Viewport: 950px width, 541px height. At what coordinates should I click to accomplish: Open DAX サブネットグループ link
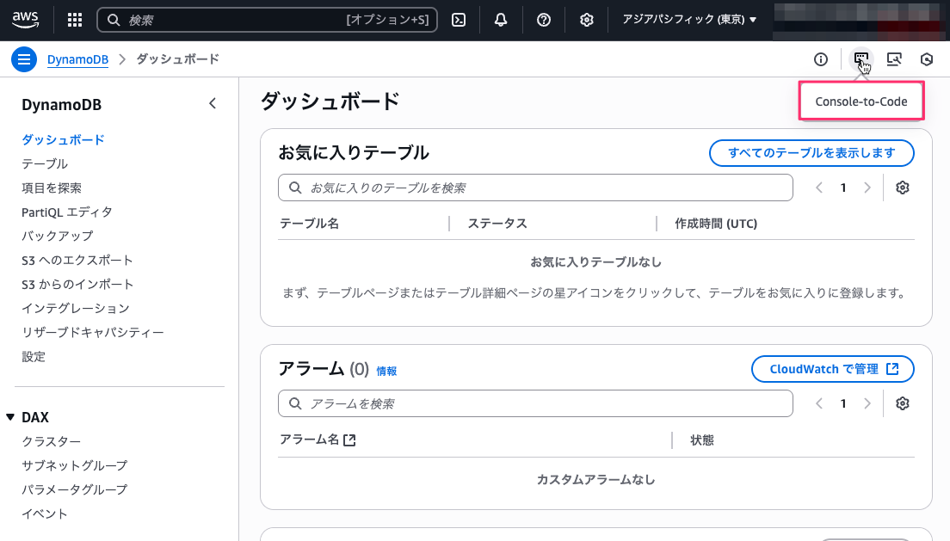[x=75, y=466]
